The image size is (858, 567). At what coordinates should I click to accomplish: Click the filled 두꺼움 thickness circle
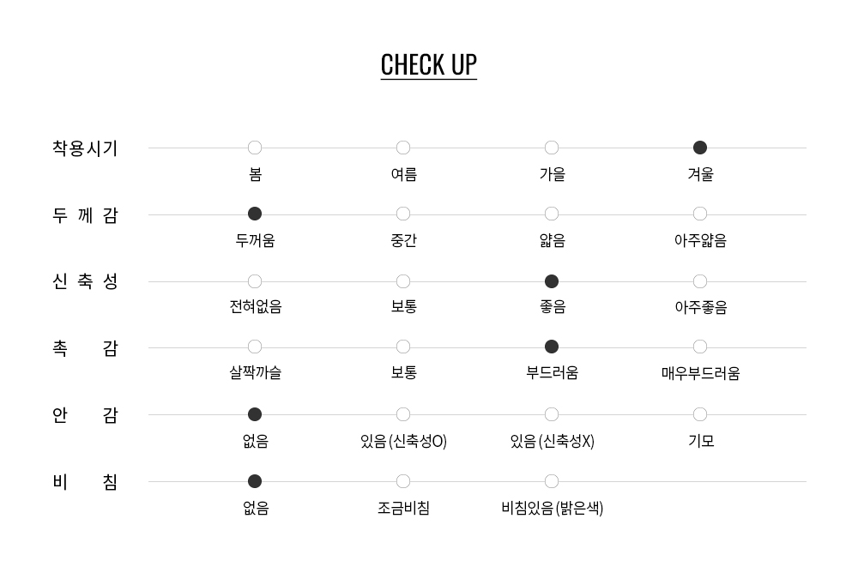coord(255,214)
